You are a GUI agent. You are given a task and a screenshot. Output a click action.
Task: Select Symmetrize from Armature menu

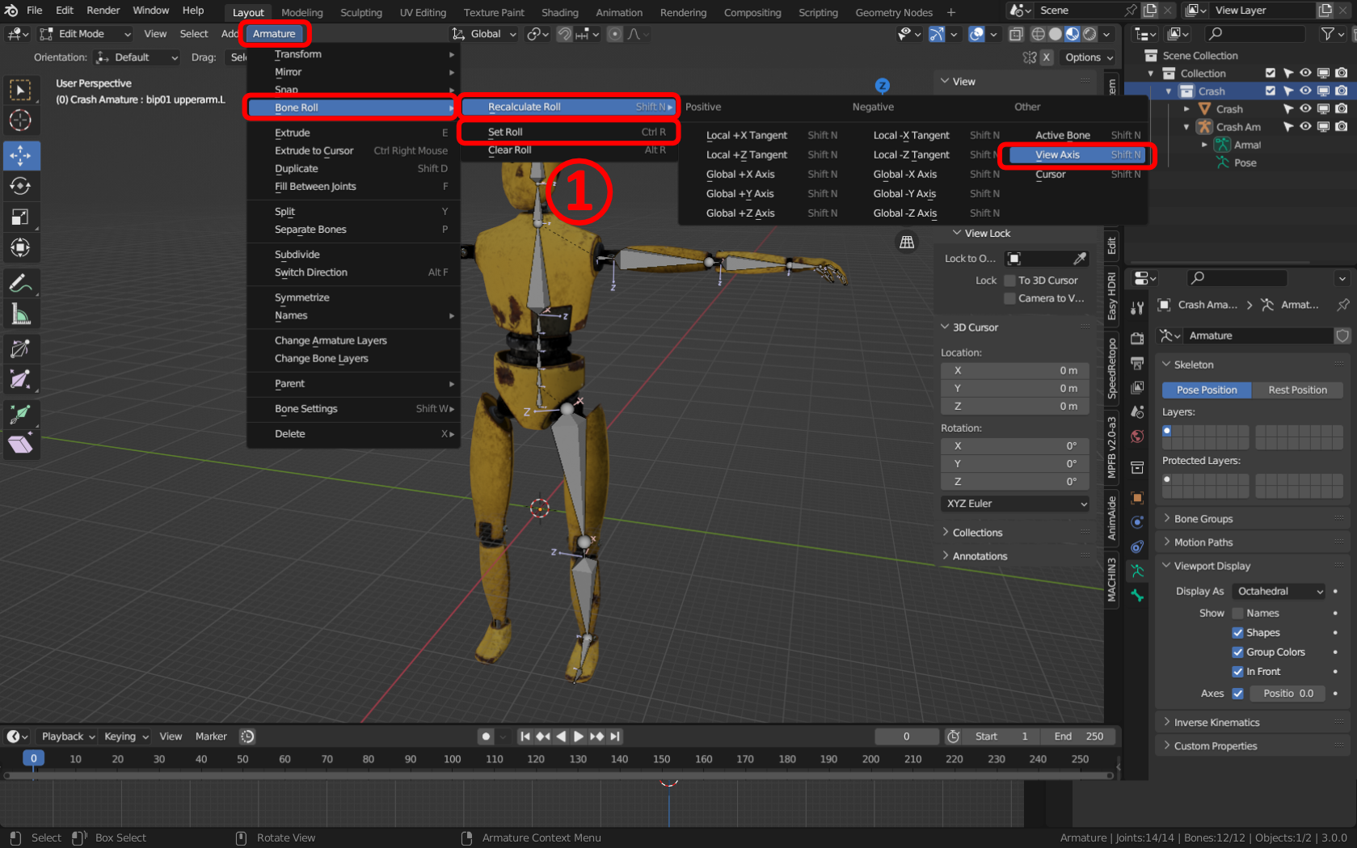(x=302, y=297)
